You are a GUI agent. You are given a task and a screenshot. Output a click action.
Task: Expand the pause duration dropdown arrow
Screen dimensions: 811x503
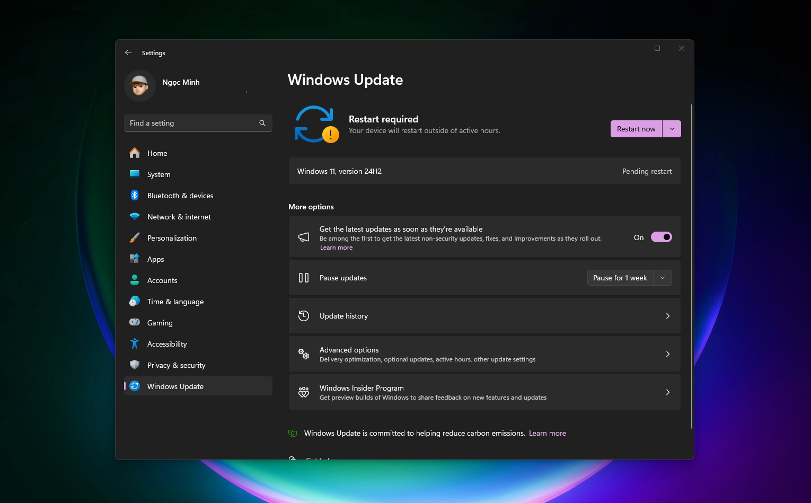[663, 278]
